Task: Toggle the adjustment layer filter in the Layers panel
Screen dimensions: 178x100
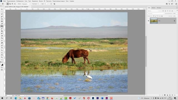Action: 165,11
